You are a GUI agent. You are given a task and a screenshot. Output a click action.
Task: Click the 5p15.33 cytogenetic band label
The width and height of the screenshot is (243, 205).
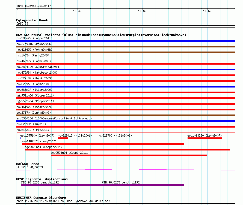[22, 23]
